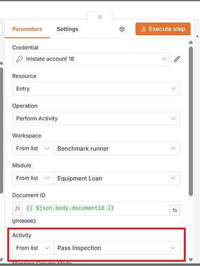The image size is (200, 266).
Task: Click the scrollbar up arrow in parameters panel
Action: point(191,42)
